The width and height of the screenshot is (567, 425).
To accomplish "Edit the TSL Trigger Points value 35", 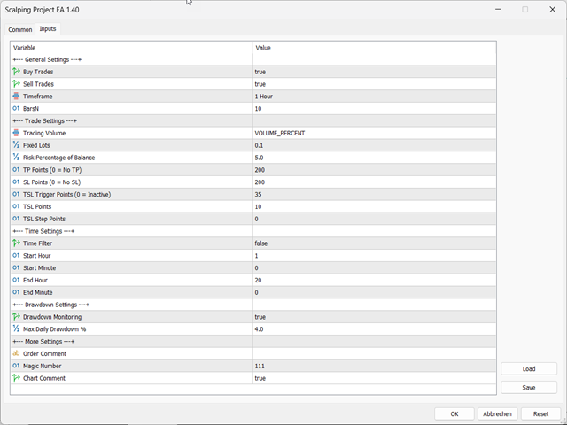I will point(374,195).
